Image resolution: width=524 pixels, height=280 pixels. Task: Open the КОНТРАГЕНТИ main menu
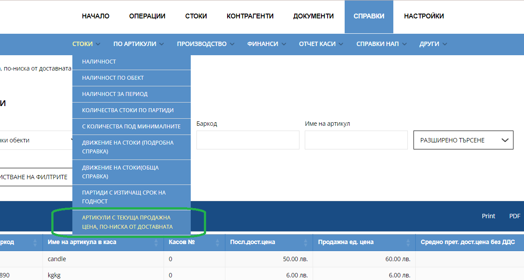250,16
